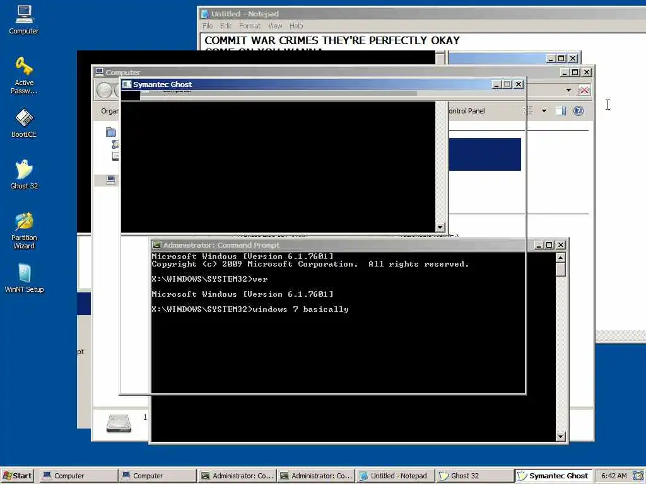Close the Administrator Command Prompt window

(561, 245)
